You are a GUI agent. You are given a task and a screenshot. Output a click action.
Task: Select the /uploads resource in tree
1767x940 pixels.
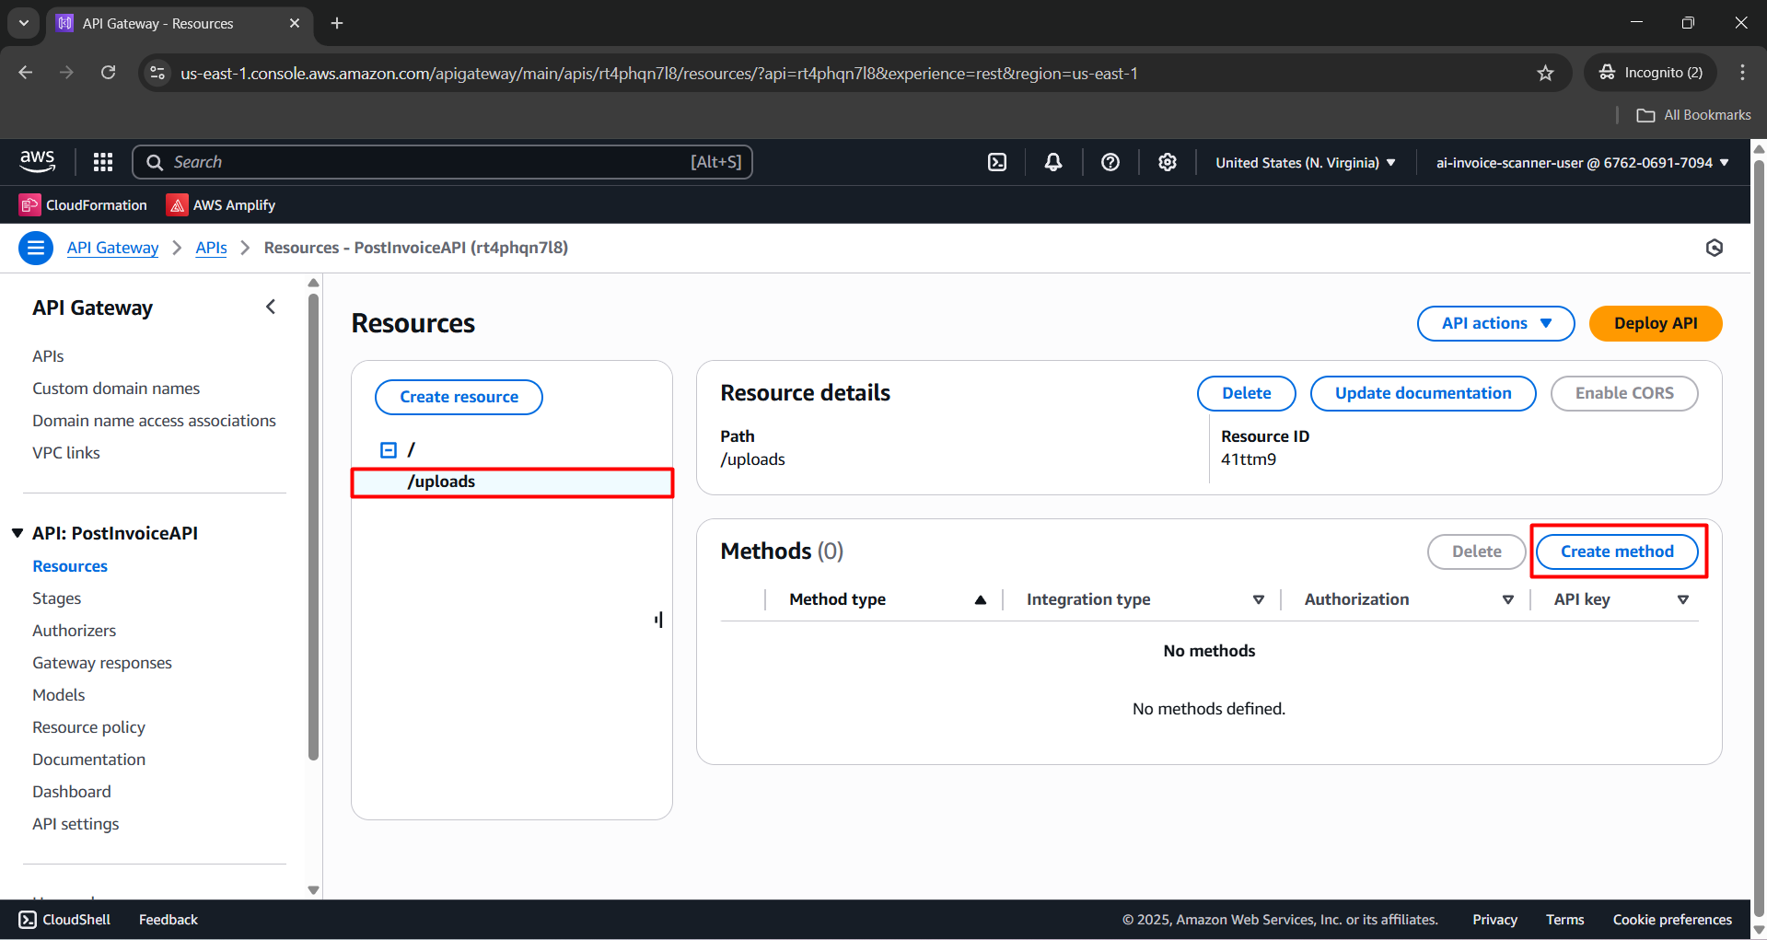pos(442,482)
